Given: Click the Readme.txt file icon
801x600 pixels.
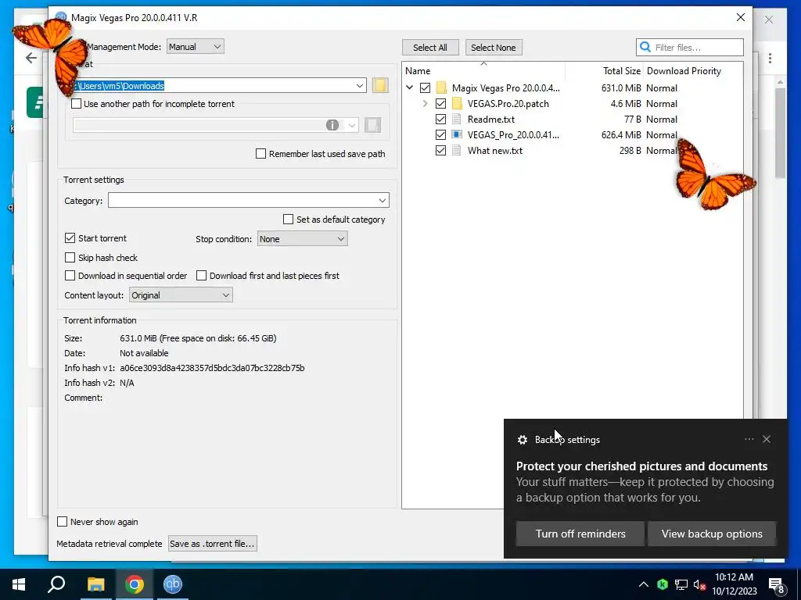Looking at the screenshot, I should tap(457, 120).
